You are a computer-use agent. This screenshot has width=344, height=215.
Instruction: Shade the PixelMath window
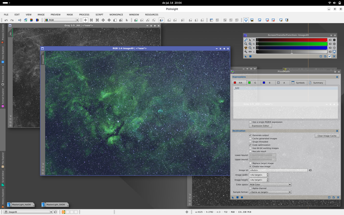pos(335,72)
